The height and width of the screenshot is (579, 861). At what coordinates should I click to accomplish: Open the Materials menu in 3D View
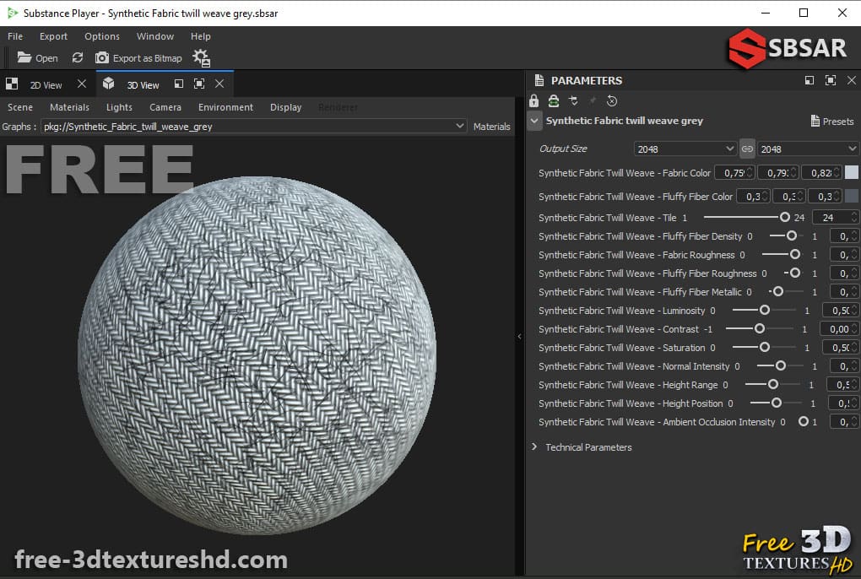pos(69,107)
